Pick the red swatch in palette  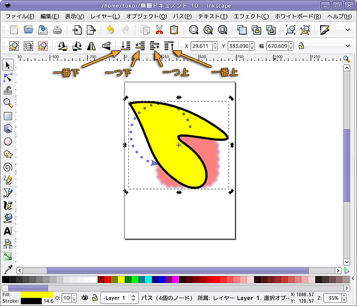point(101,279)
